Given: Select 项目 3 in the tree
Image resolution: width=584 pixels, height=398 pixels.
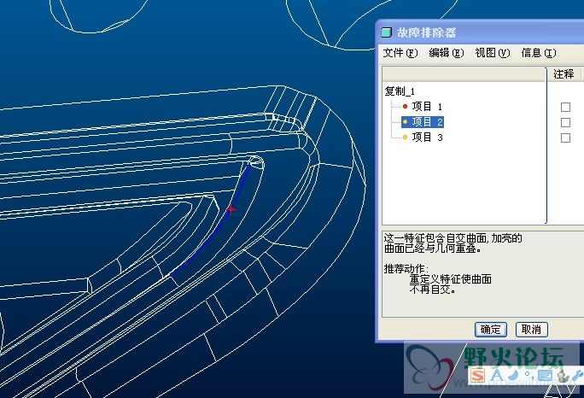Looking at the screenshot, I should pyautogui.click(x=427, y=138).
